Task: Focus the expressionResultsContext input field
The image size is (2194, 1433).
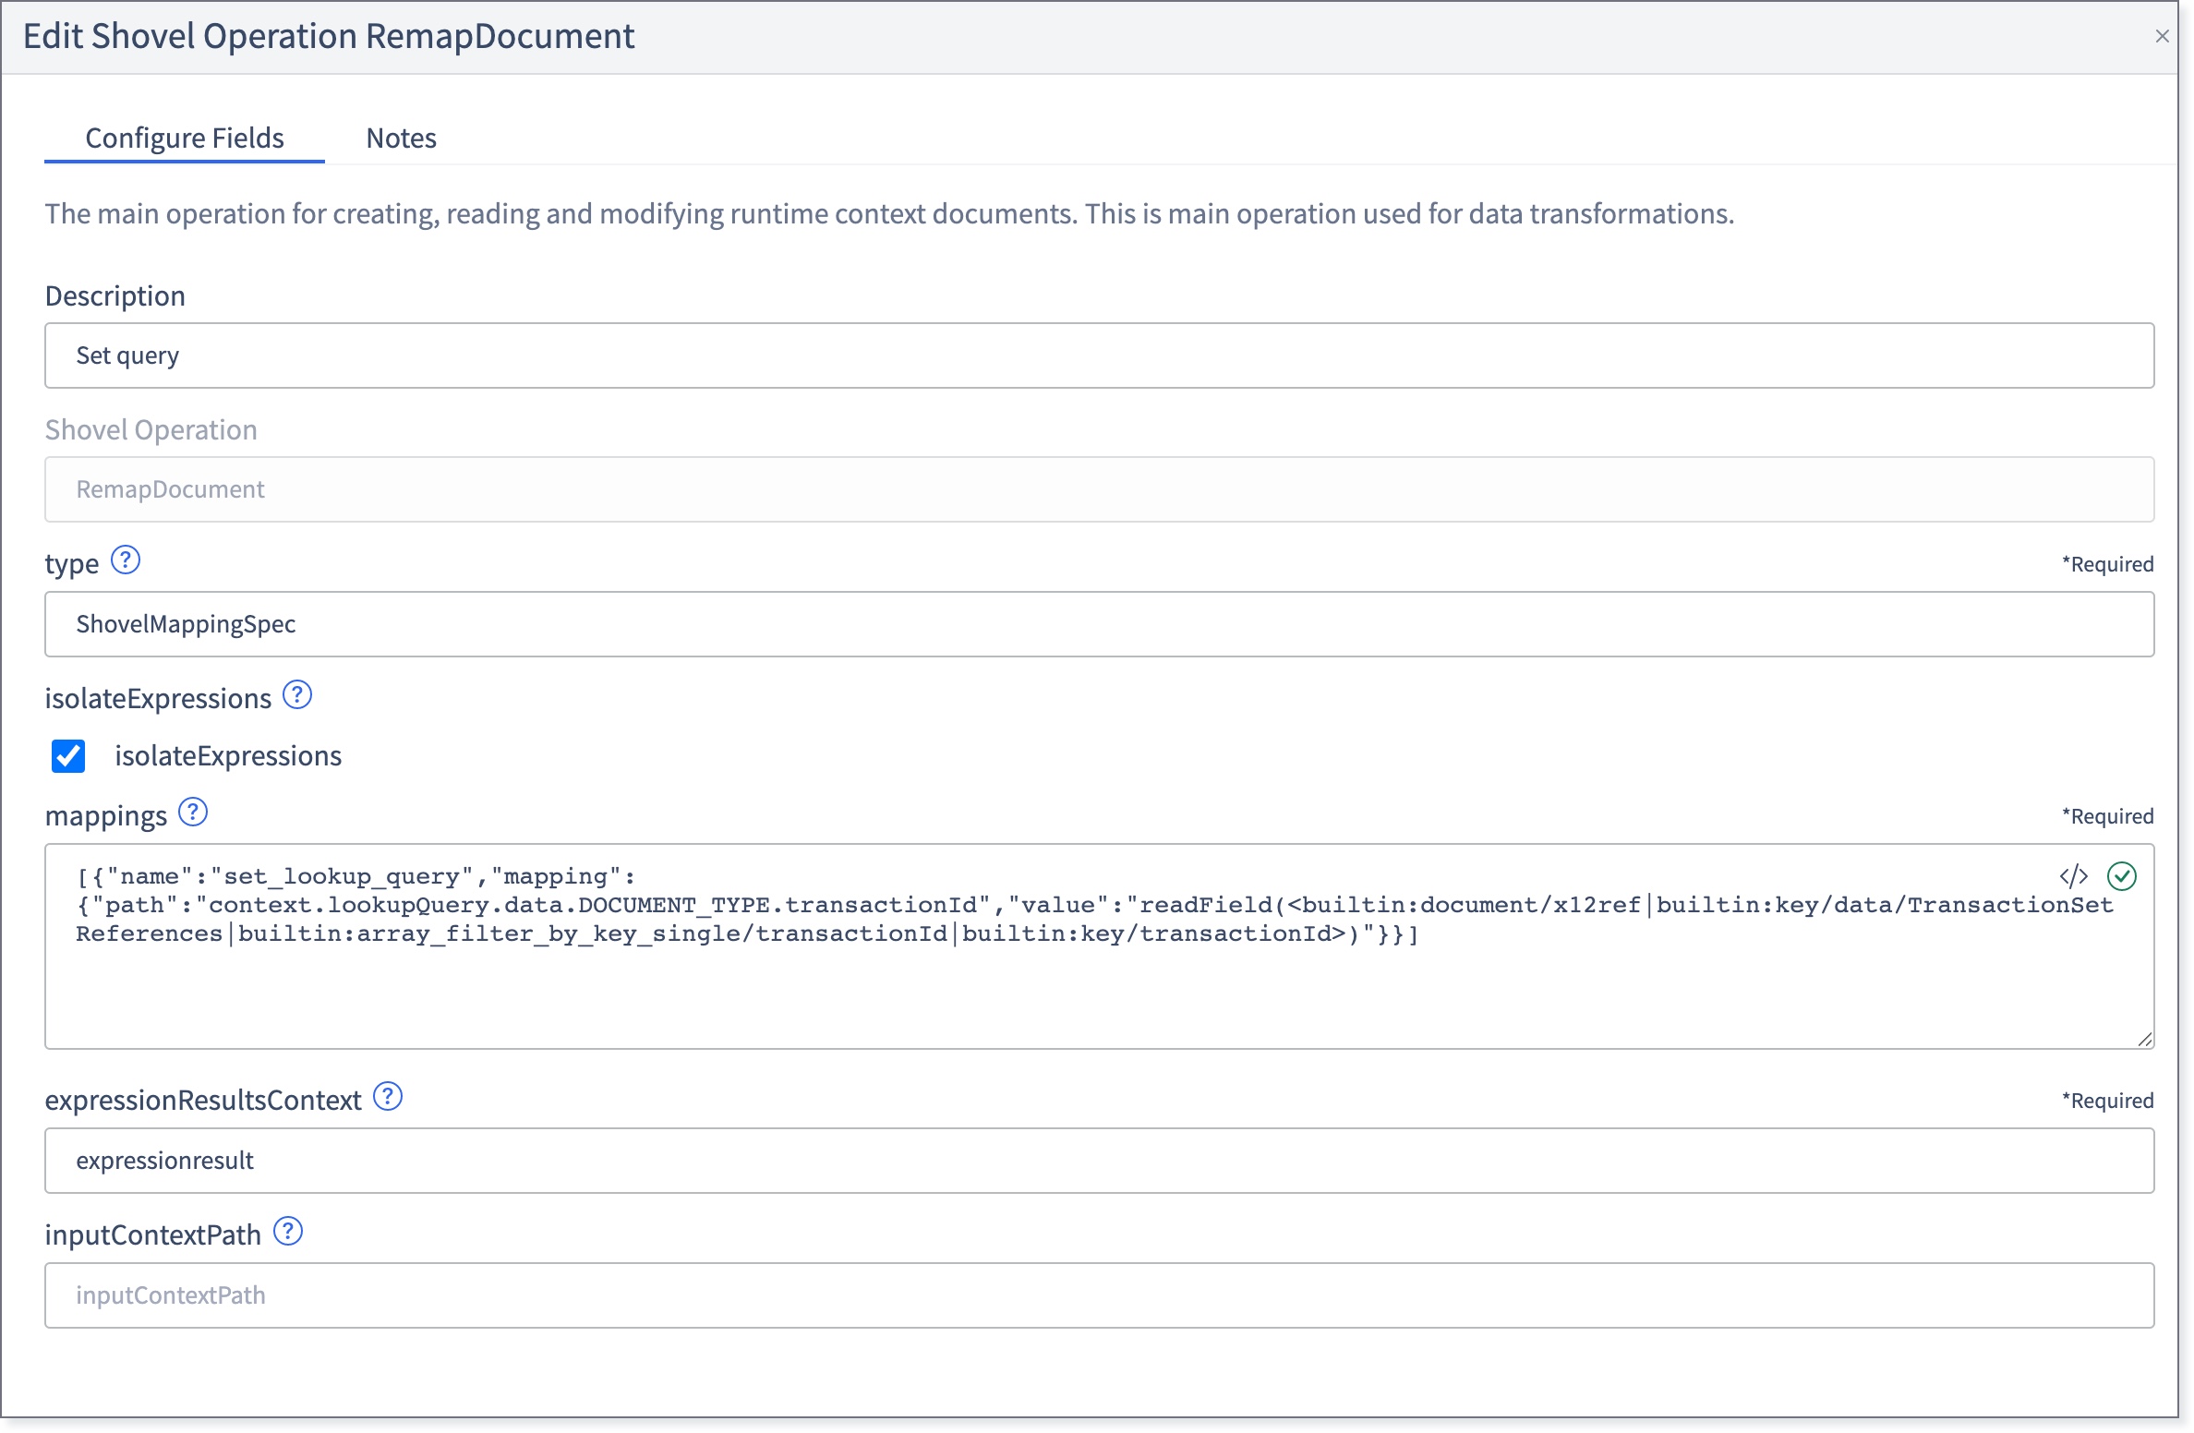Action: 1100,1161
